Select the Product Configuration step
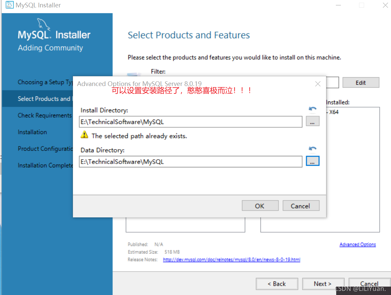The width and height of the screenshot is (391, 295). (x=45, y=149)
